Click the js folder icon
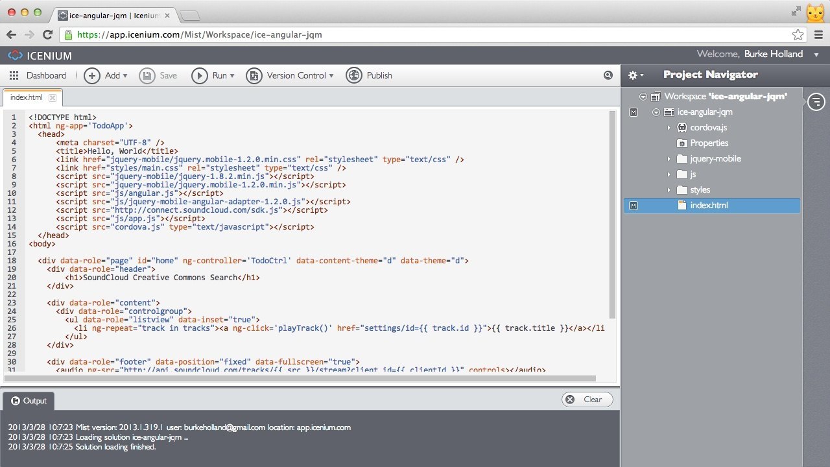830x467 pixels. coord(682,174)
